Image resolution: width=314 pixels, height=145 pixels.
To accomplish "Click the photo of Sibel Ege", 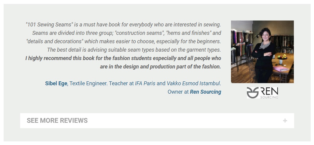I will [x=262, y=52].
